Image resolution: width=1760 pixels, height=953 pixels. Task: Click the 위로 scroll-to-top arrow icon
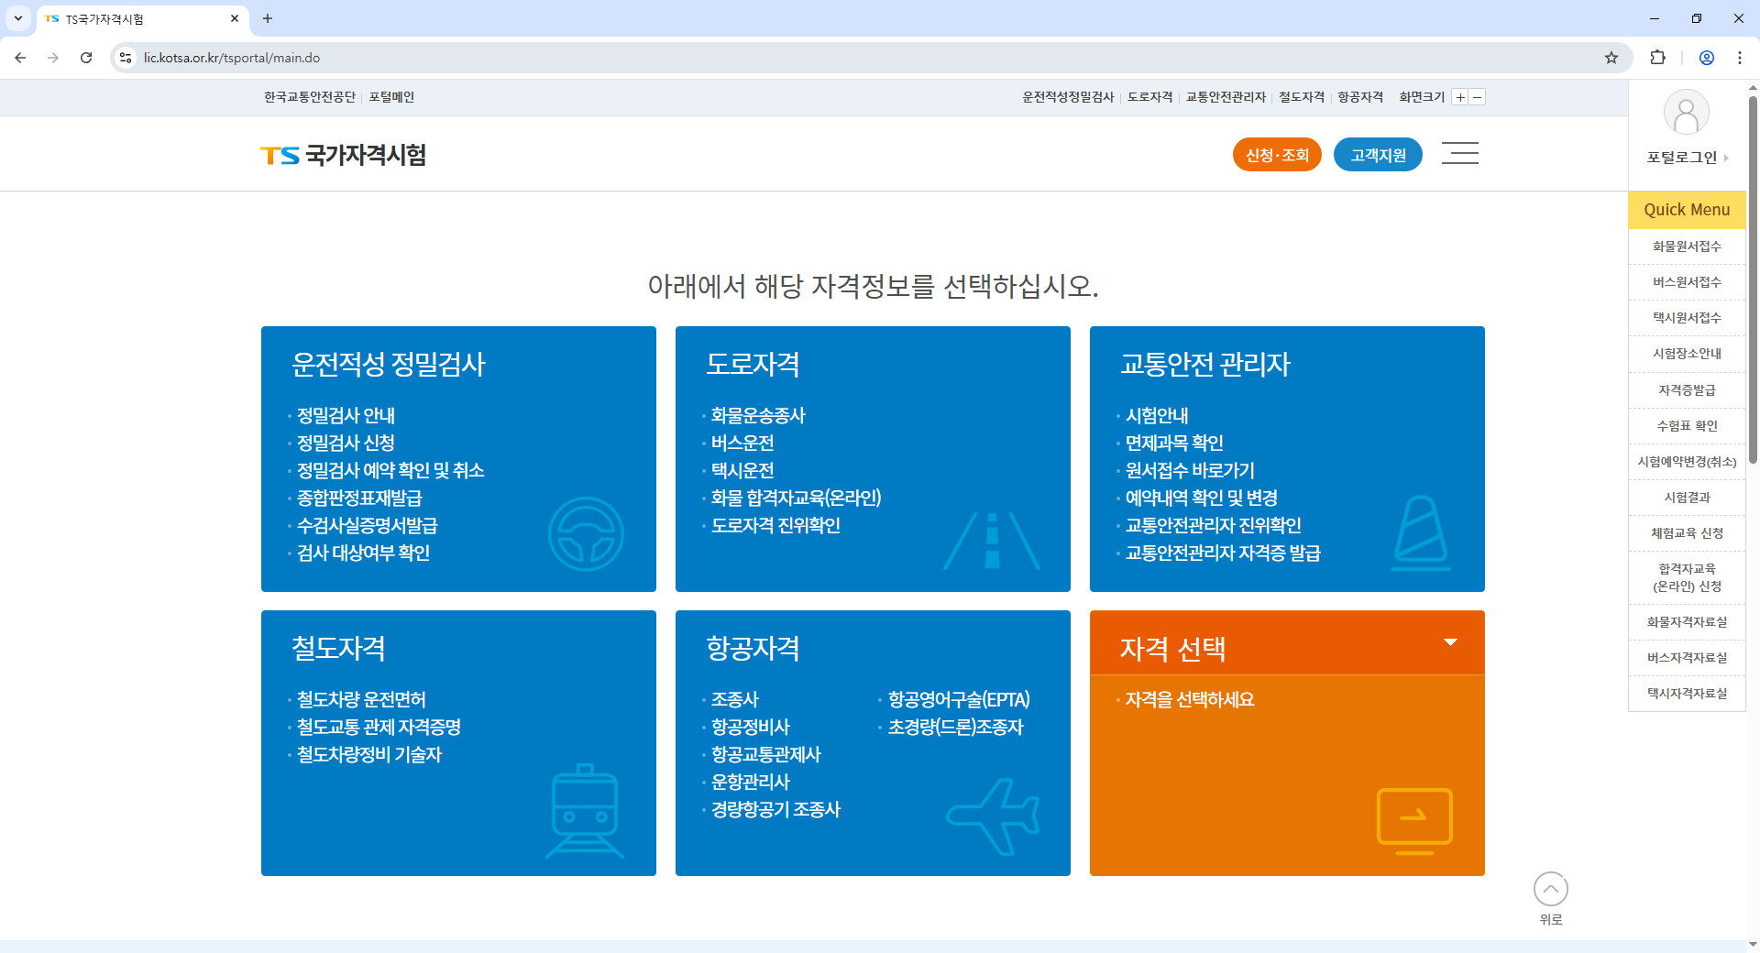click(x=1551, y=889)
